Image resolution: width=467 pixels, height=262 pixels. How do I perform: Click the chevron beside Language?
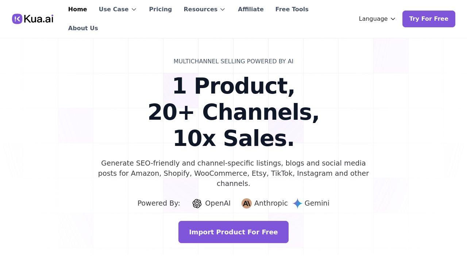[x=393, y=19]
